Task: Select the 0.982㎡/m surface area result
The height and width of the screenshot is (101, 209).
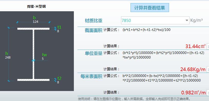Action: tap(193, 93)
